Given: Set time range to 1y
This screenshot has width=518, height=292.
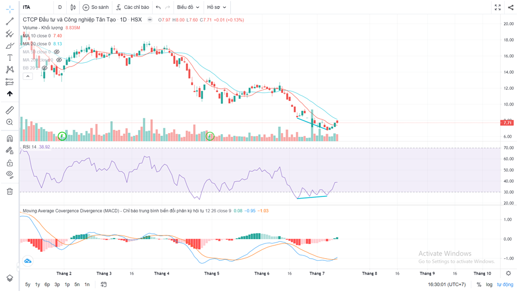Looking at the screenshot, I should (38, 285).
